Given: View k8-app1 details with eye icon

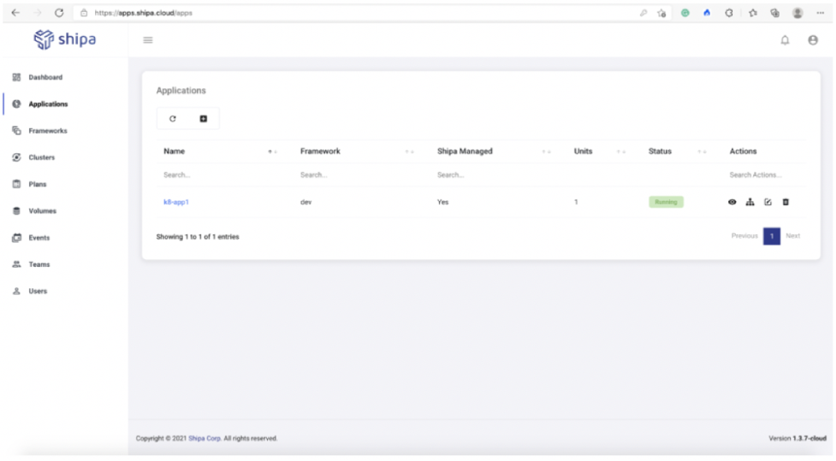Looking at the screenshot, I should point(732,202).
